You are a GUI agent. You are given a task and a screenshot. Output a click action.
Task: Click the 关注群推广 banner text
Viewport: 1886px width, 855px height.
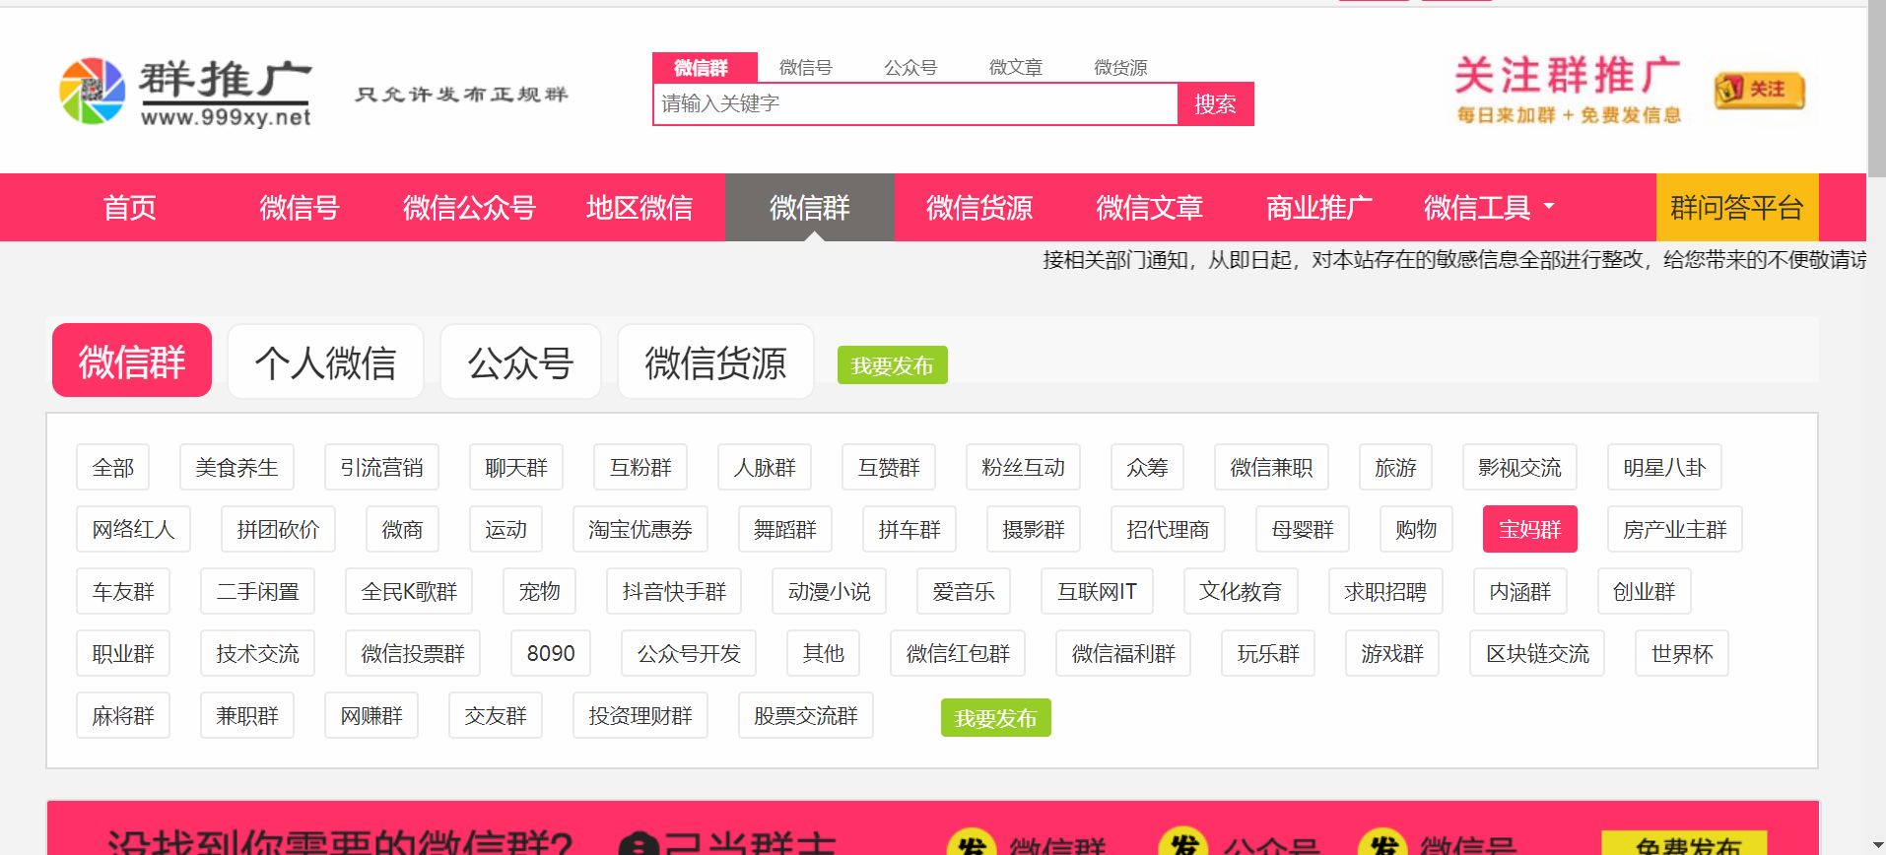coord(1568,76)
